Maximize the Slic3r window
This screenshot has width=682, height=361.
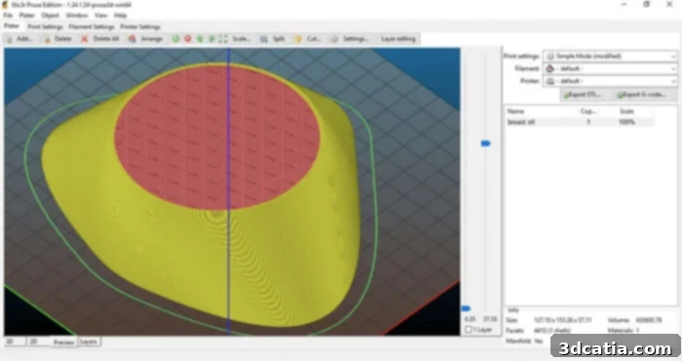click(x=646, y=5)
